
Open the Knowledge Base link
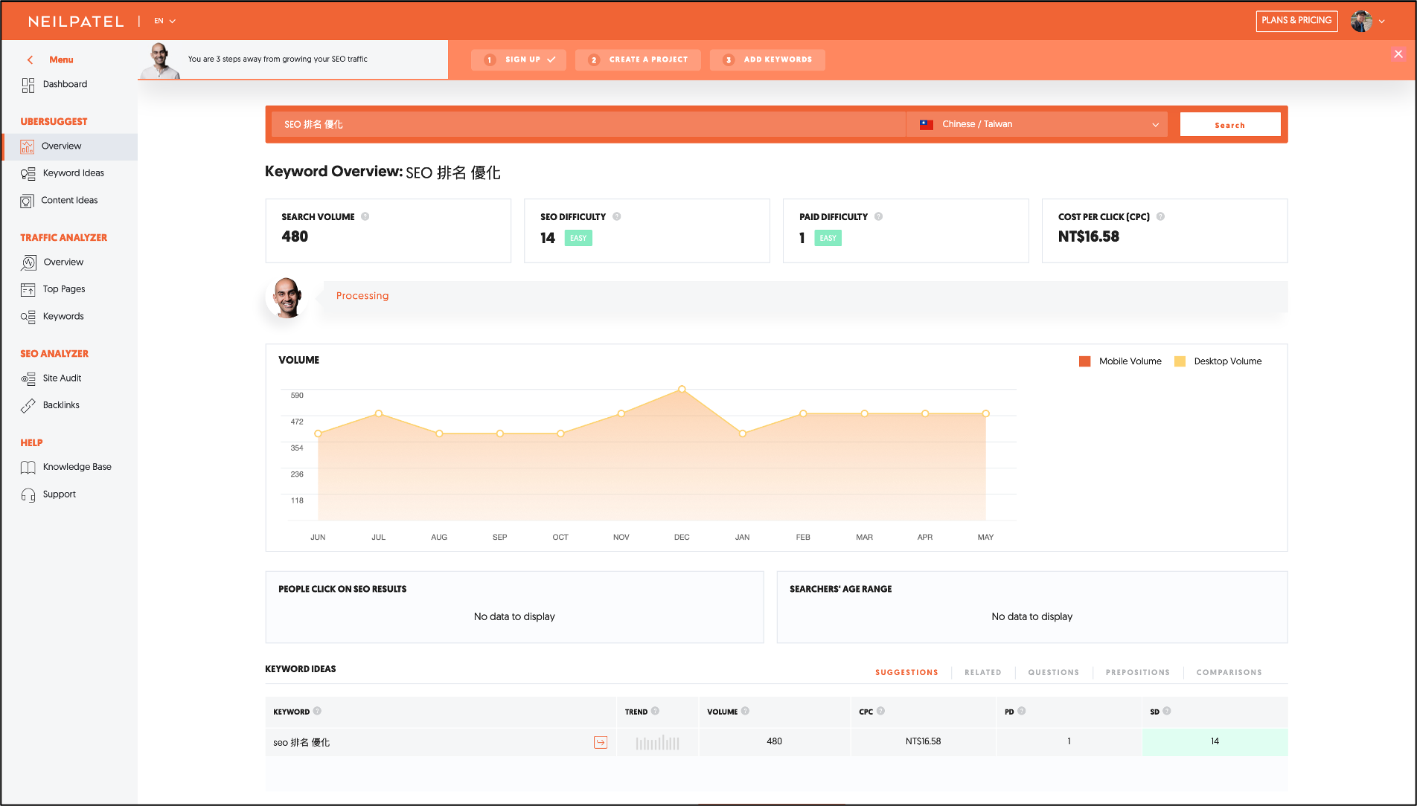(x=77, y=467)
